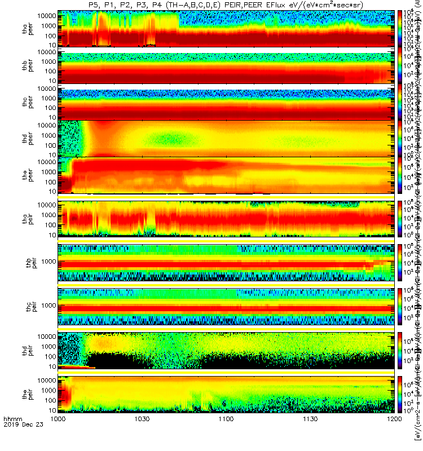This screenshot has width=423, height=451.
Task: Click the 100 tick label on thd peer axis
Action: pos(50,145)
